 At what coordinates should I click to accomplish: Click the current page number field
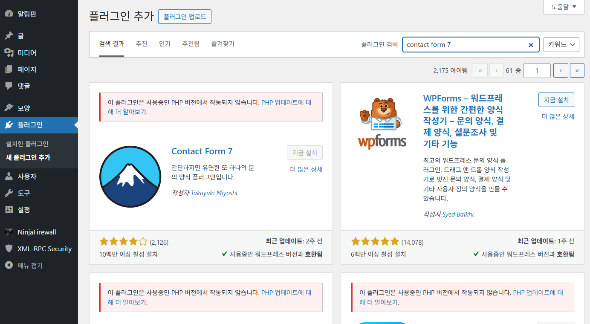tap(537, 70)
